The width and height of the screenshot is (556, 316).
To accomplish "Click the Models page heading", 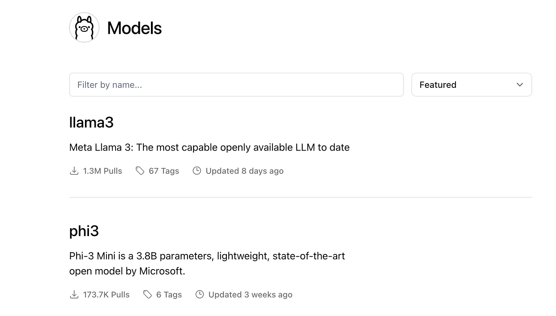I will pyautogui.click(x=134, y=28).
